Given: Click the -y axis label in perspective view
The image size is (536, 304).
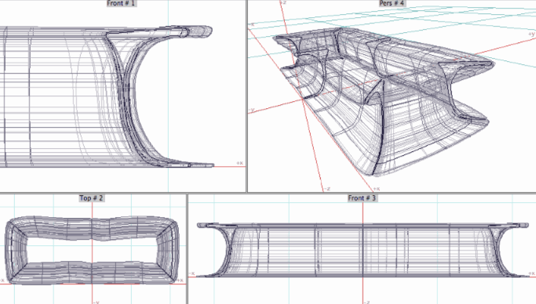Looking at the screenshot, I should 251,110.
